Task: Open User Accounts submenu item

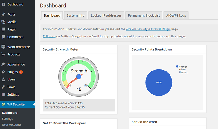Action: pyautogui.click(x=12, y=125)
